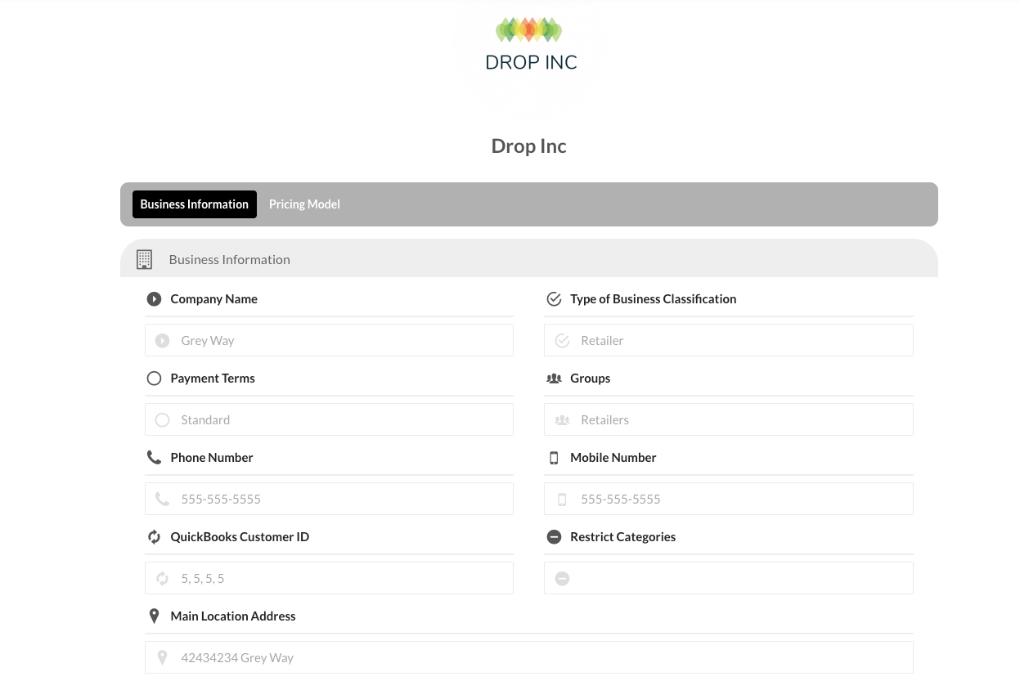The image size is (1020, 681).
Task: Click the building icon in Business Information header
Action: (x=144, y=259)
